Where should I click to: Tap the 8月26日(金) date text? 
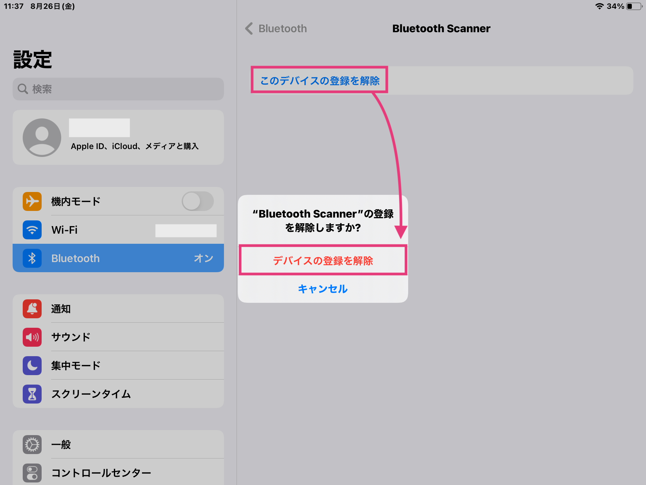52,6
